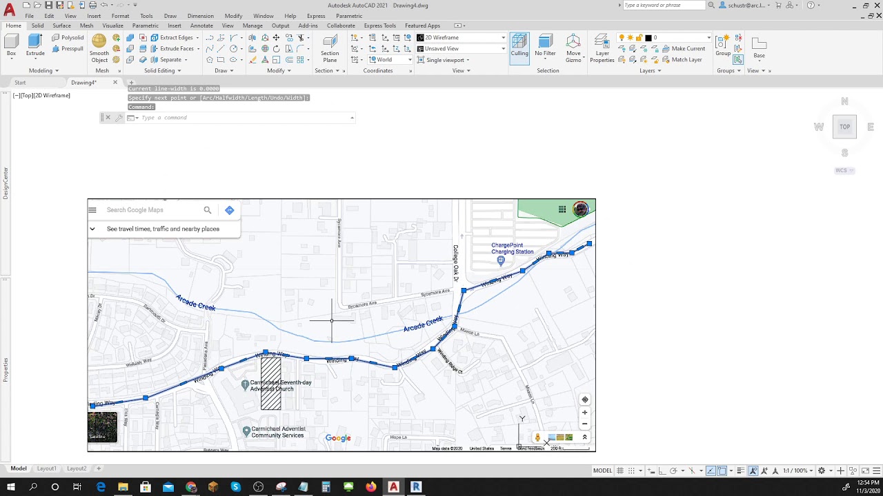Select the Move Gizmo tool
Image resolution: width=883 pixels, height=496 pixels.
573,48
